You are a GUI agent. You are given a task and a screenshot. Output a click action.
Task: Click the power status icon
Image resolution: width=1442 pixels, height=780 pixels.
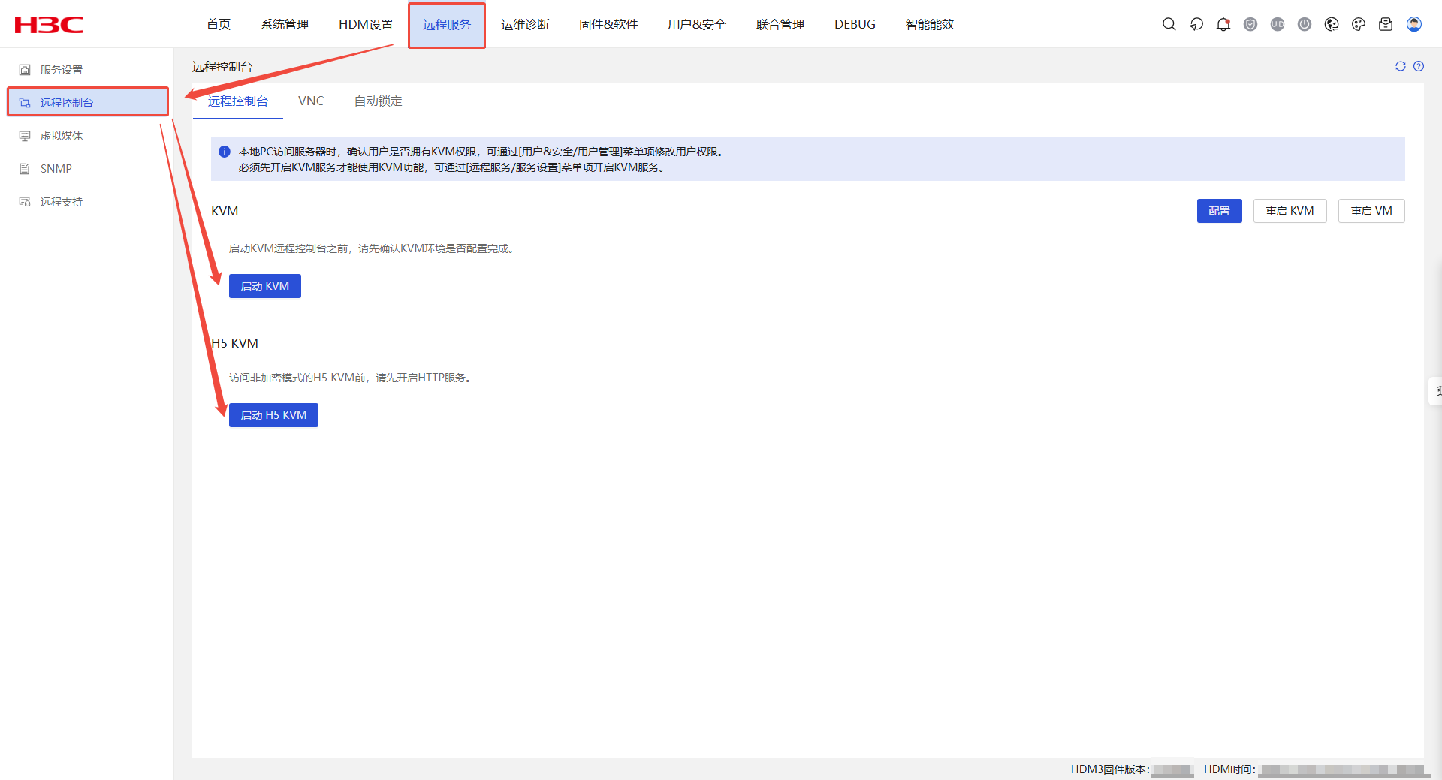1304,24
